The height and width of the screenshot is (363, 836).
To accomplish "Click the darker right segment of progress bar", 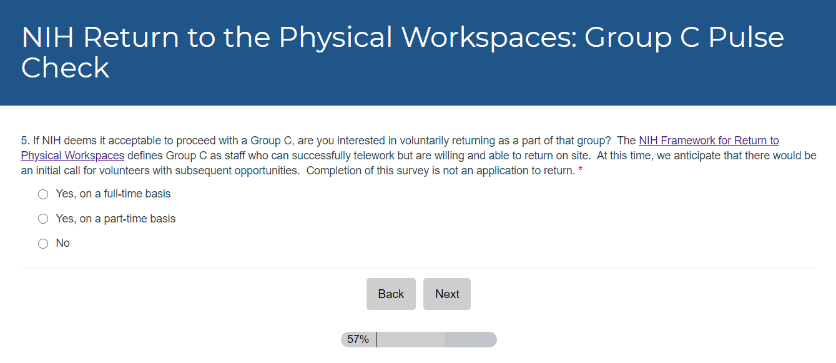I will pyautogui.click(x=471, y=339).
